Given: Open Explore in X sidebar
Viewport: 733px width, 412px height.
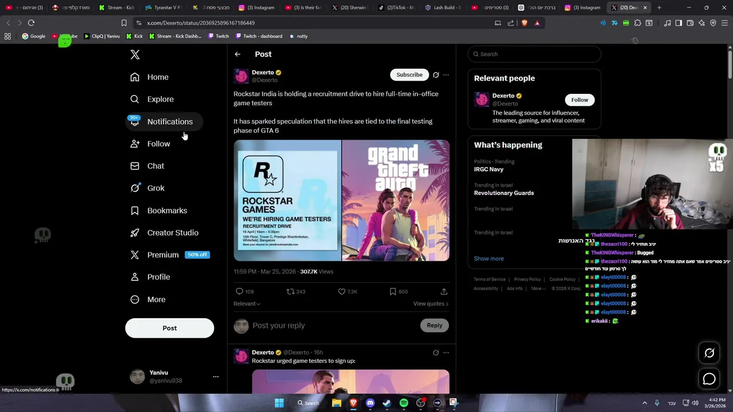Looking at the screenshot, I should point(152,99).
